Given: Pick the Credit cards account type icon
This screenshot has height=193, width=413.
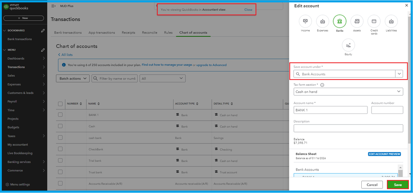Looking at the screenshot, I should pos(374,22).
